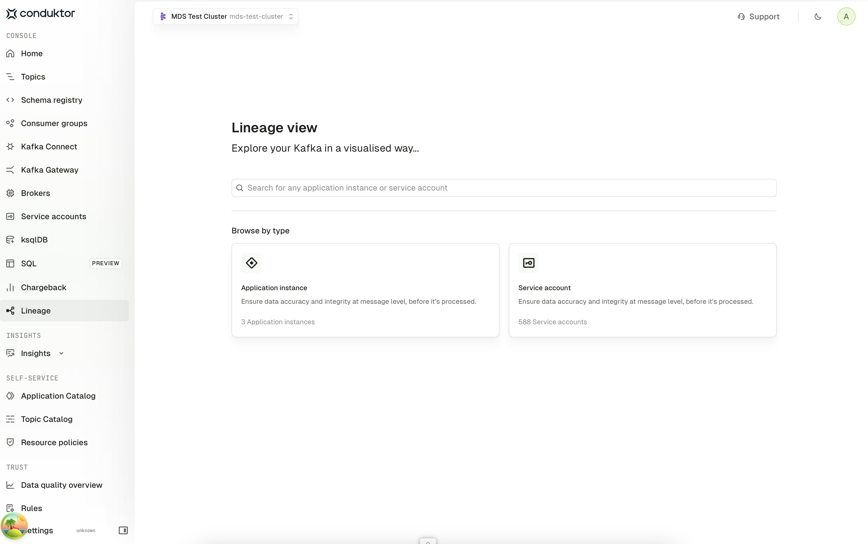Open Service accounts sidebar item
868x544 pixels.
tap(64, 216)
